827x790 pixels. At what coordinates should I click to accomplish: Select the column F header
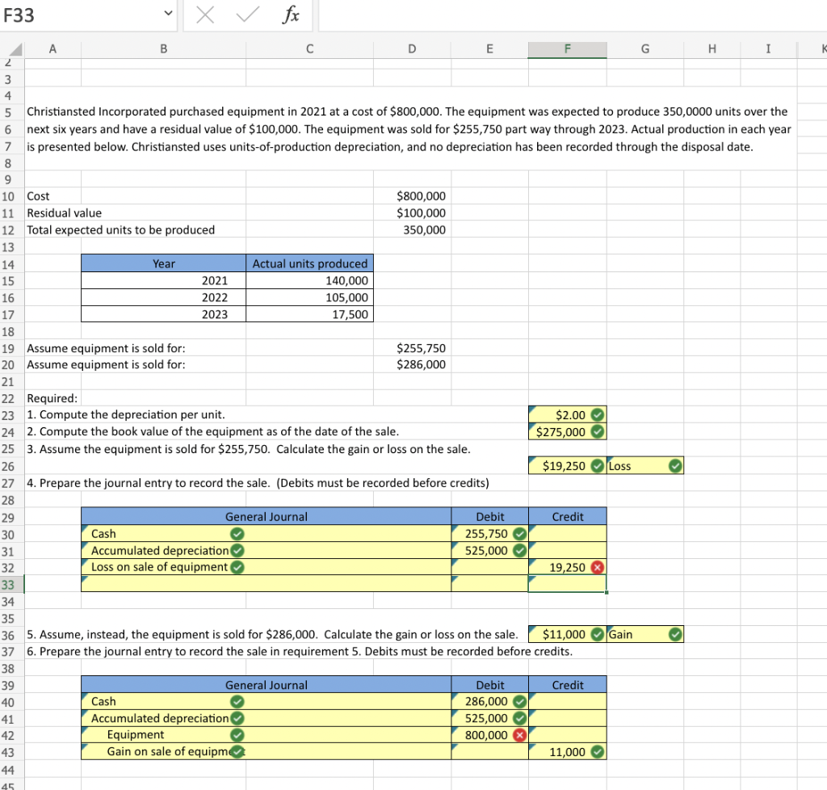coord(568,49)
